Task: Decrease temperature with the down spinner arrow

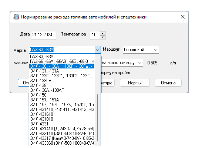Action: click(x=102, y=37)
